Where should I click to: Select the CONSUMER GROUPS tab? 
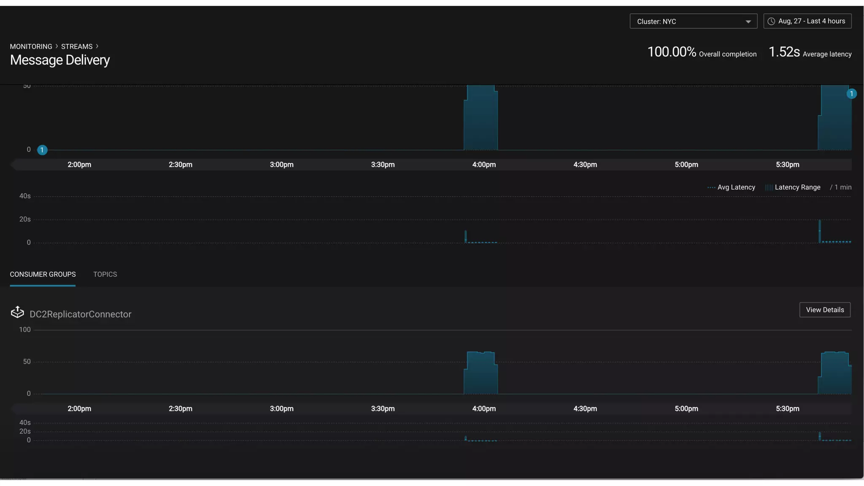(43, 274)
